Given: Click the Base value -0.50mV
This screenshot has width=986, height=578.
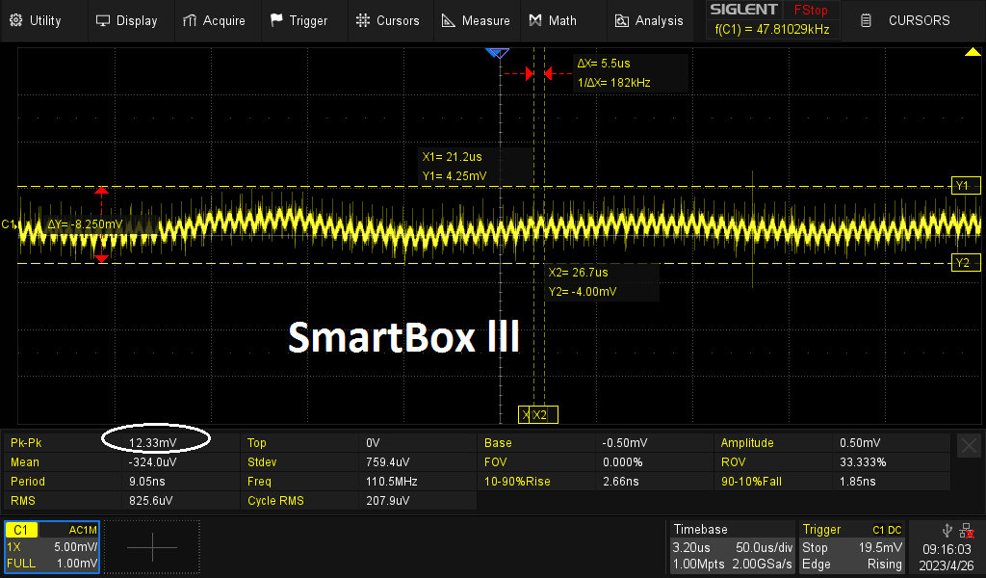Looking at the screenshot, I should 625,443.
